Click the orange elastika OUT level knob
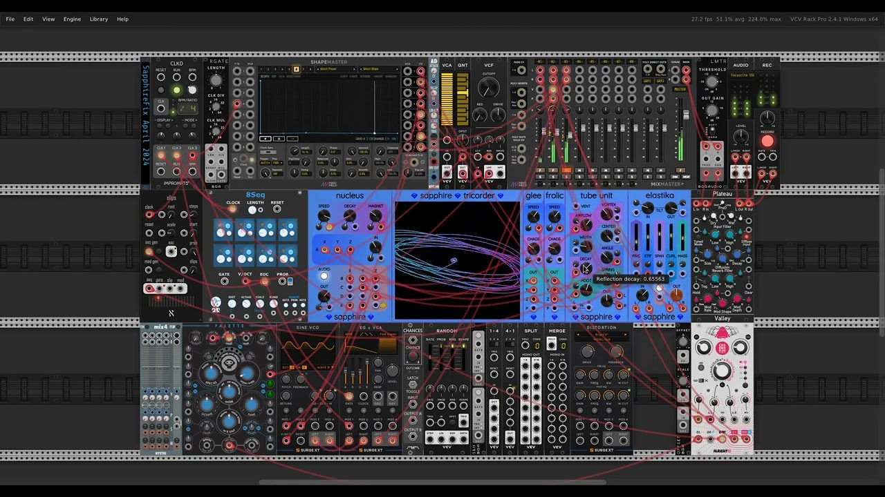Screen dimensions: 885x497 676,295
